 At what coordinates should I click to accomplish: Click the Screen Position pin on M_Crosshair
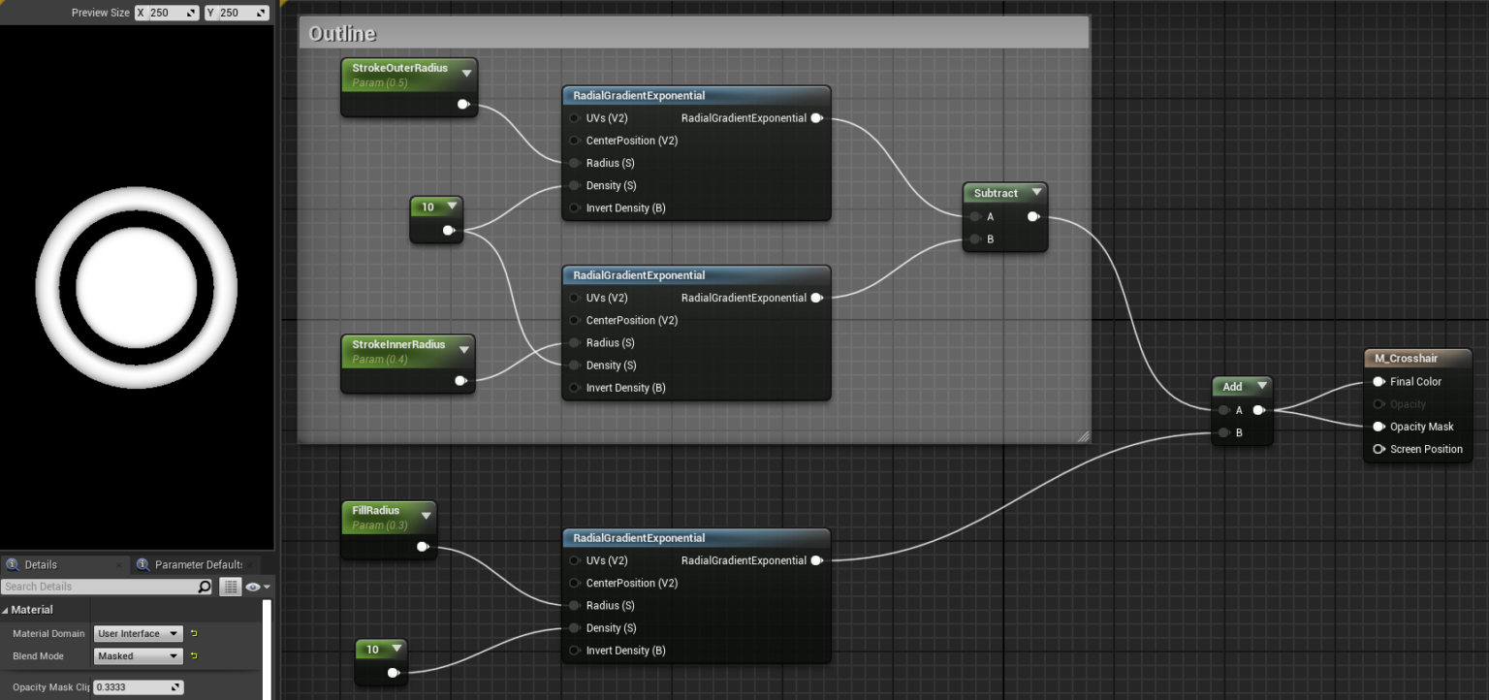click(x=1379, y=449)
